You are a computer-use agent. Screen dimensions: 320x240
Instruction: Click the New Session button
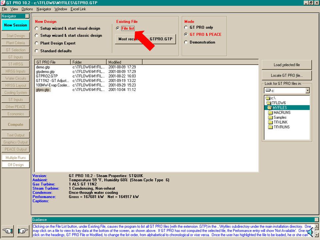[16, 25]
